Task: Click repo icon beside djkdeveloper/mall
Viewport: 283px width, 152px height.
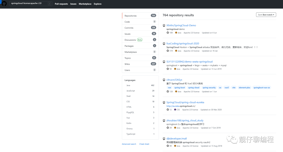Action: pos(164,139)
